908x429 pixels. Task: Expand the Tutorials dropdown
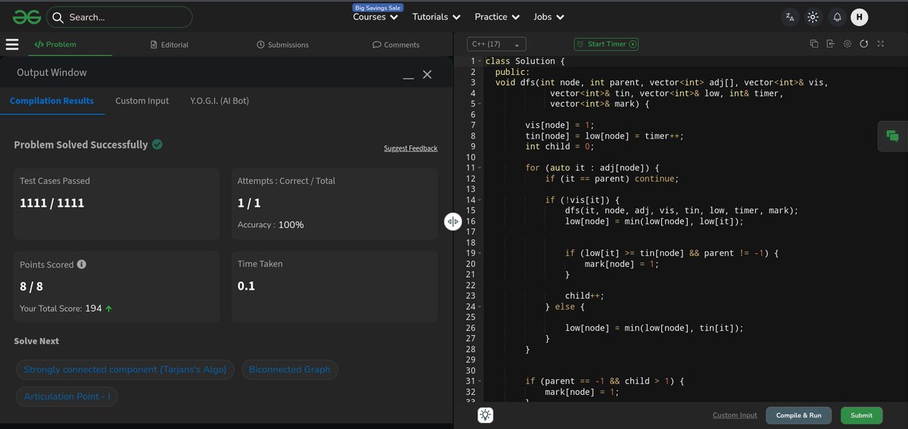436,17
